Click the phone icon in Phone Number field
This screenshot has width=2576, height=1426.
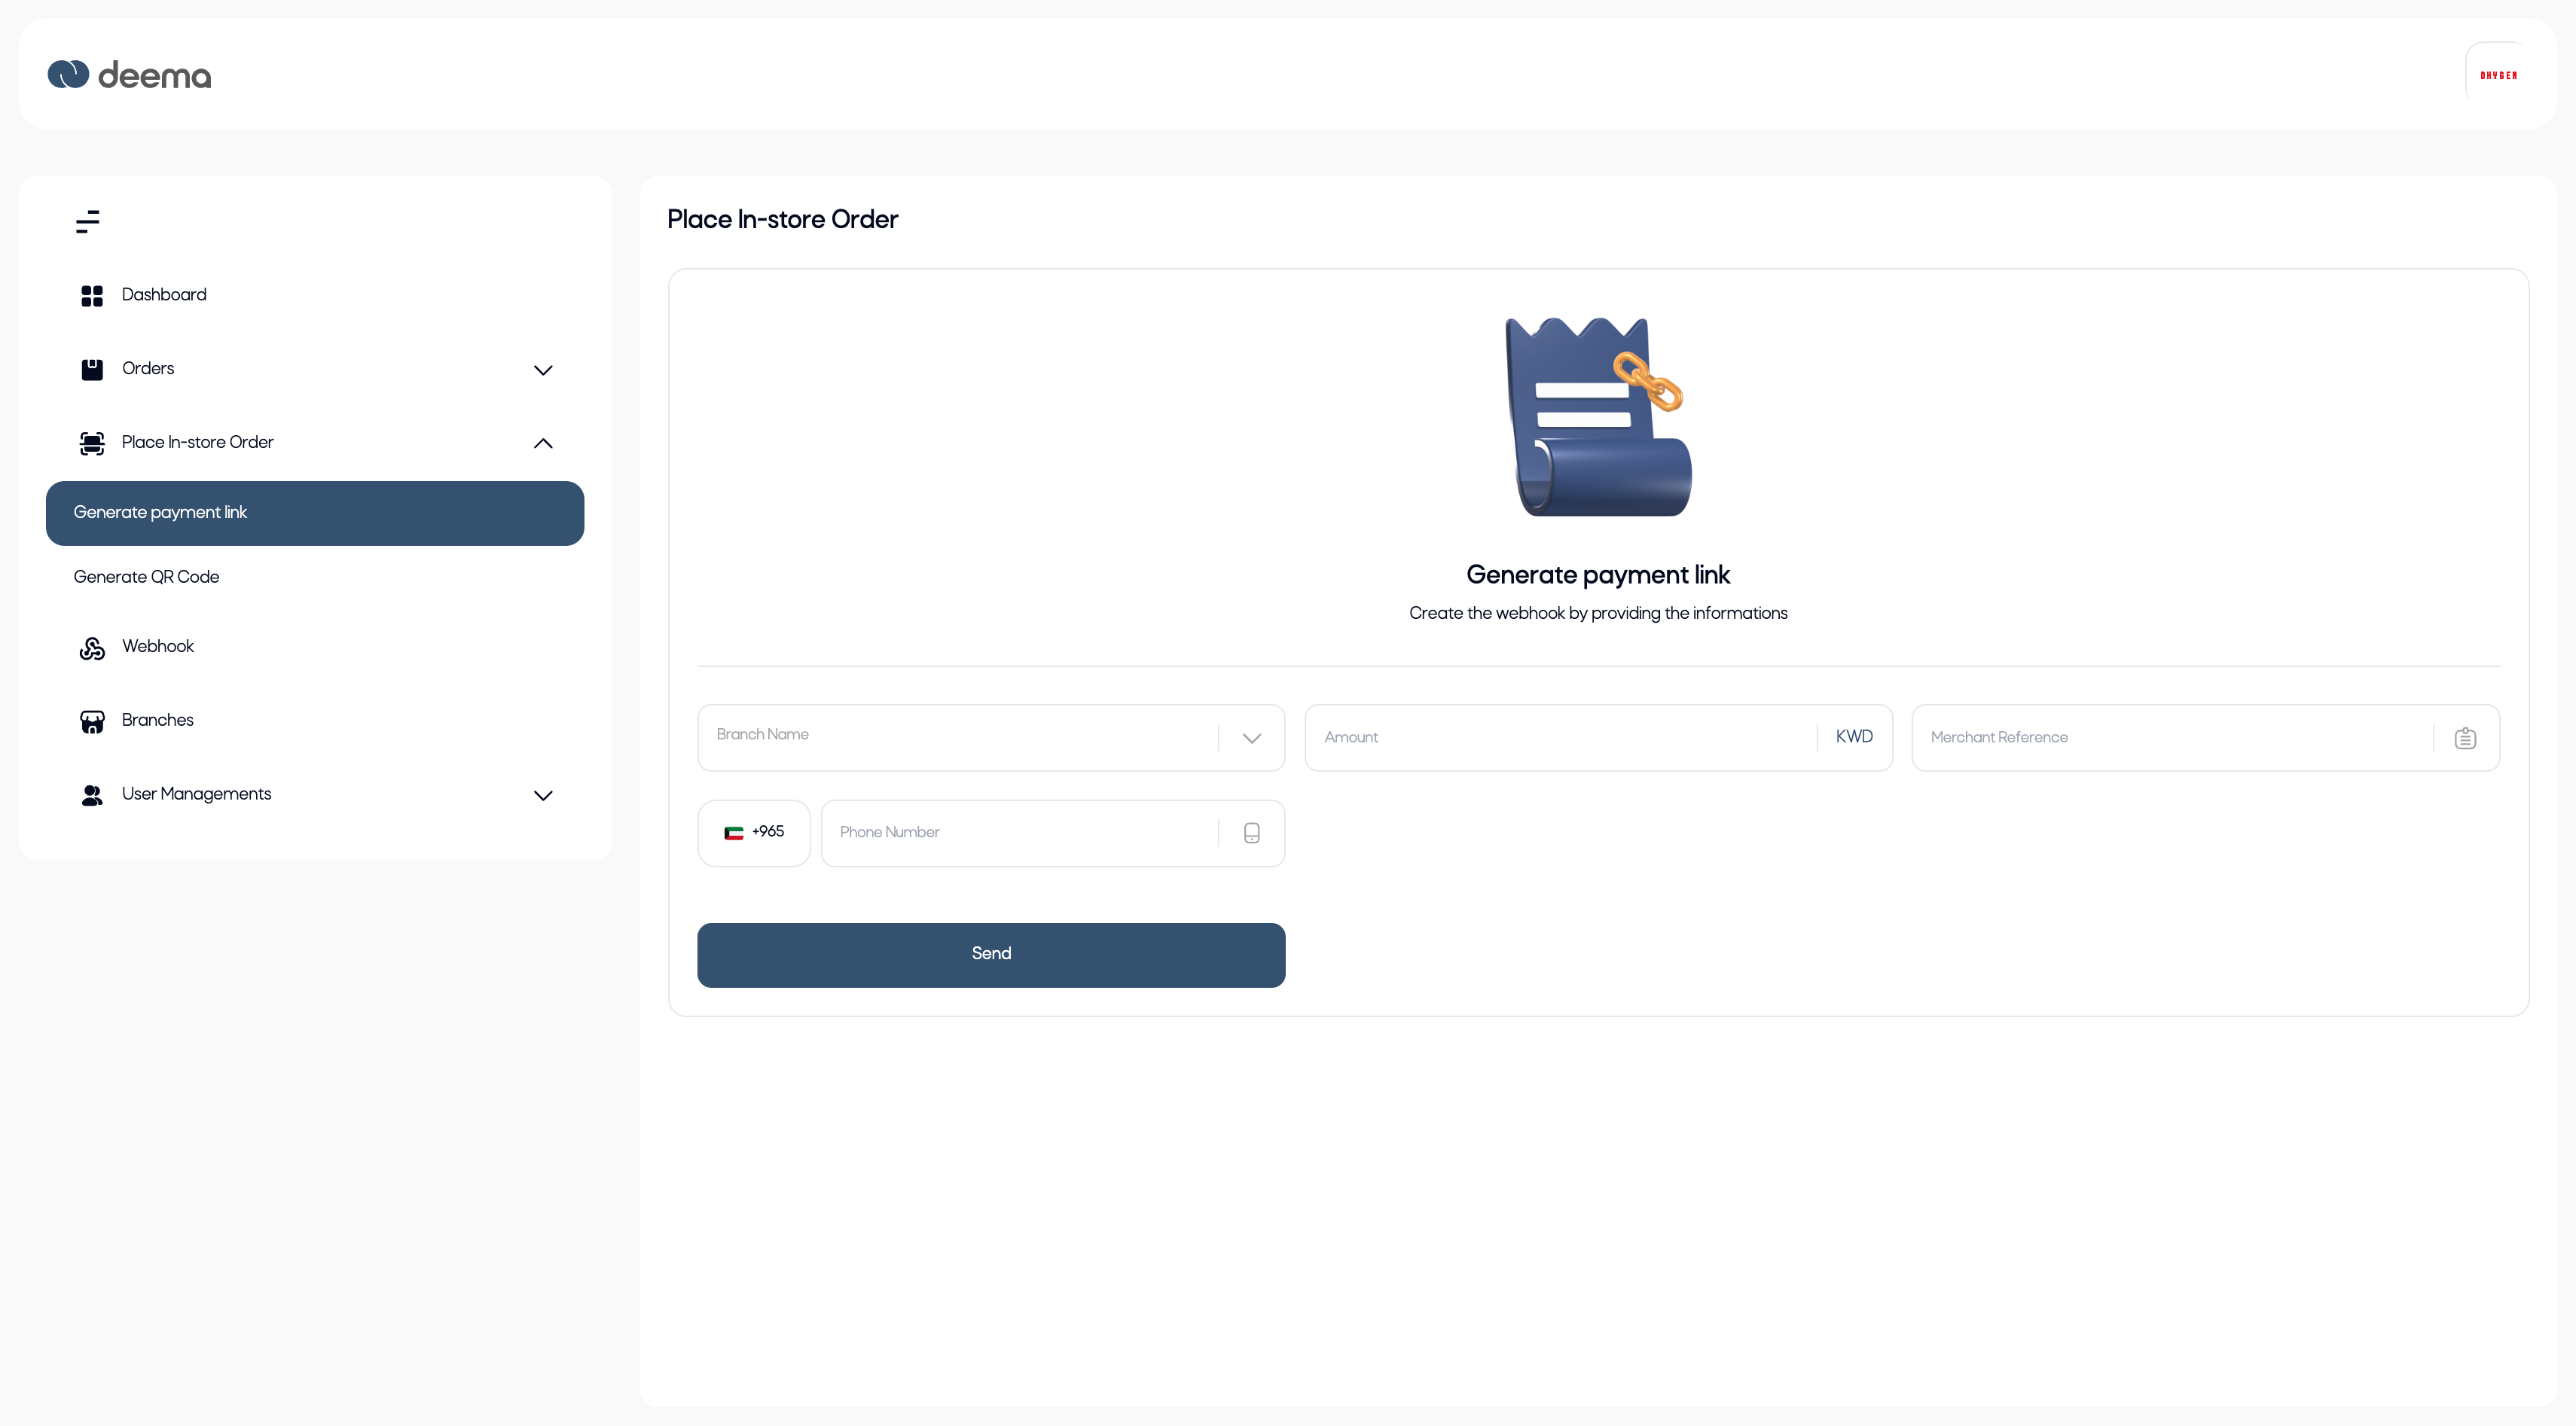pos(1251,833)
